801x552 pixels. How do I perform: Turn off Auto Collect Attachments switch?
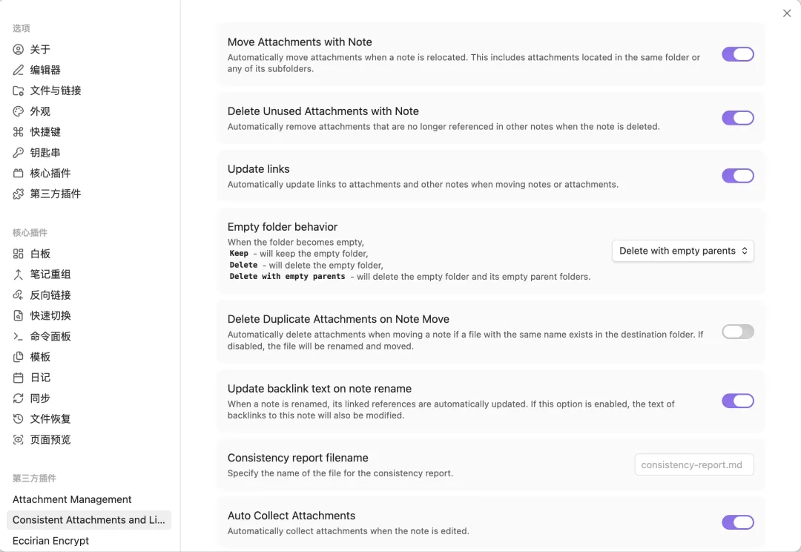[738, 523]
